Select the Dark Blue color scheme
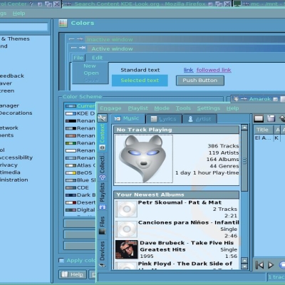 [81, 195]
